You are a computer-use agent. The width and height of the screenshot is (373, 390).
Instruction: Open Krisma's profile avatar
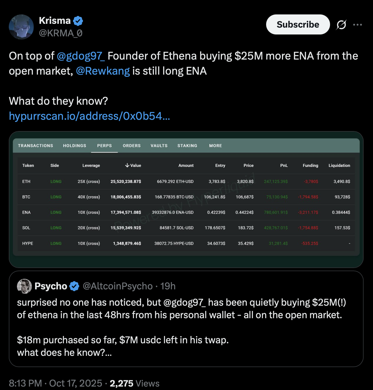click(21, 27)
